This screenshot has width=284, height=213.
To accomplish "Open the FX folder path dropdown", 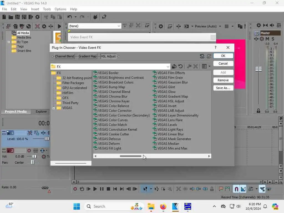I will pyautogui.click(x=168, y=67).
